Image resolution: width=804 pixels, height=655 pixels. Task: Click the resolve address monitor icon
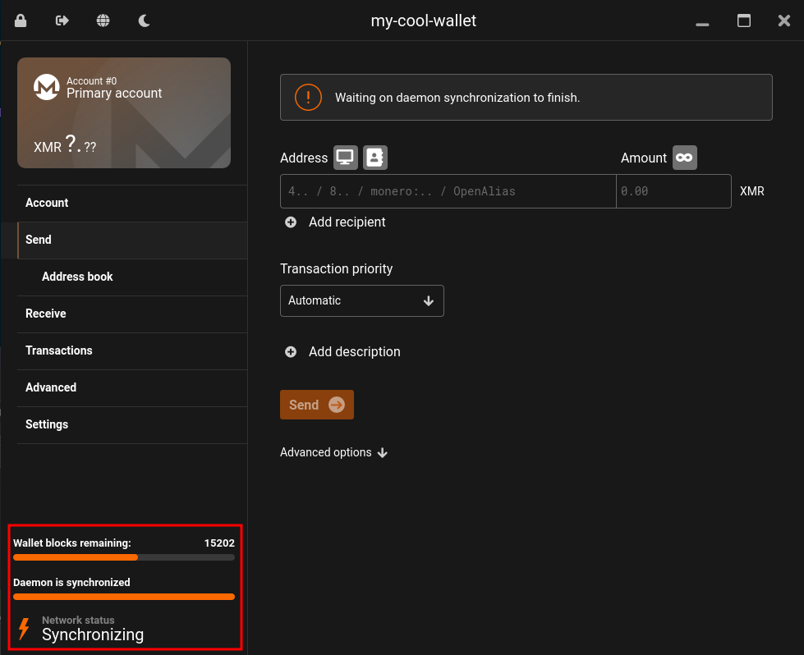[346, 158]
